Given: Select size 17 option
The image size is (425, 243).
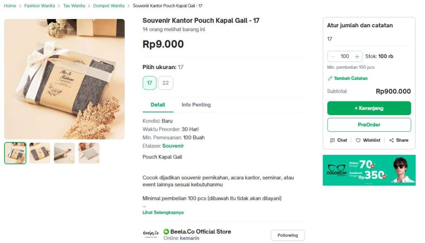Looking at the screenshot, I should coord(149,83).
